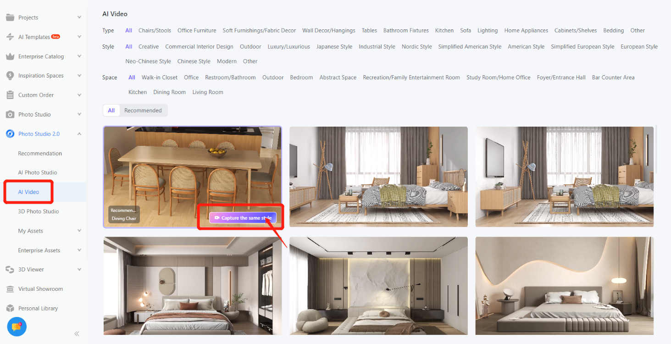Filter Type by Bedding

click(614, 30)
